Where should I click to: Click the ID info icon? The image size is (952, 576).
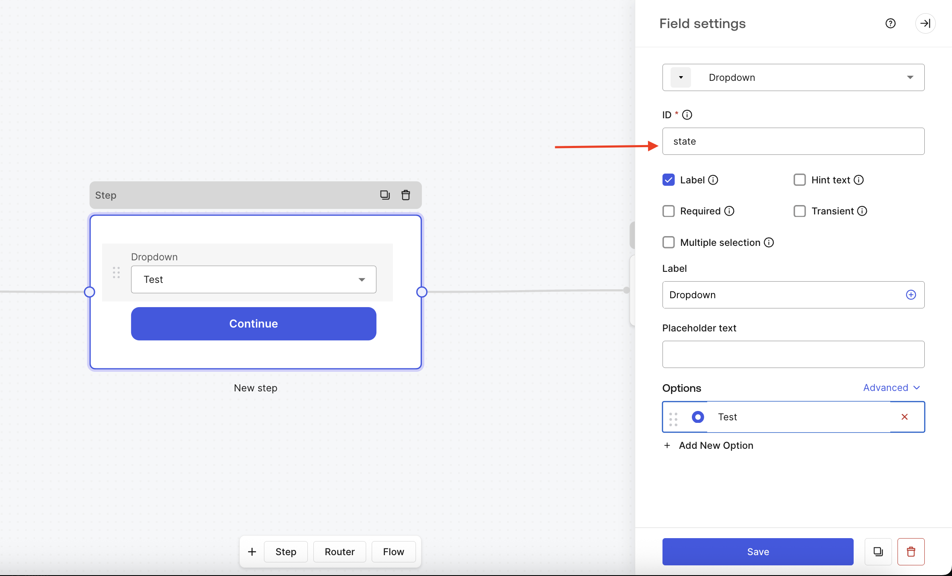pyautogui.click(x=687, y=115)
